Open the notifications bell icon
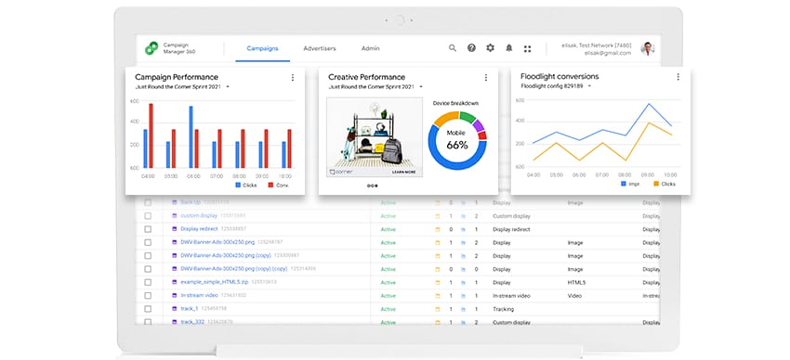The image size is (790, 360). coord(509,48)
